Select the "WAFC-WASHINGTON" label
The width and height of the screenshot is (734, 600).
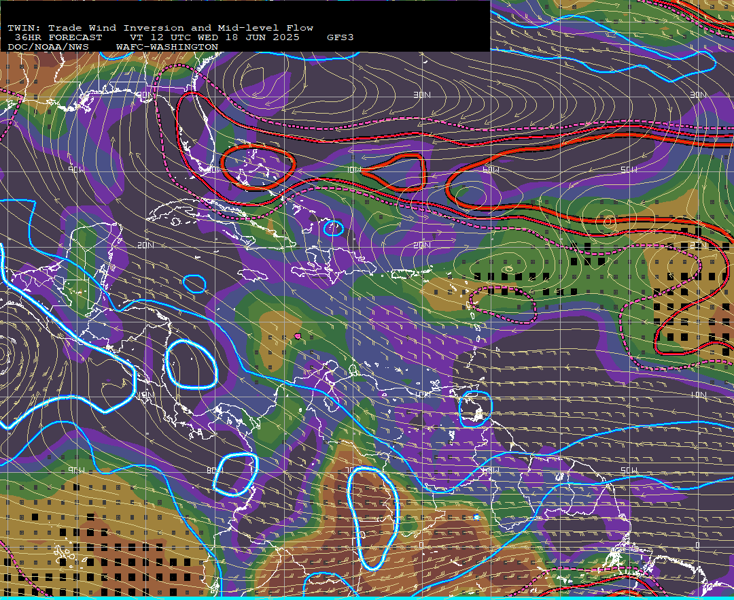(167, 48)
